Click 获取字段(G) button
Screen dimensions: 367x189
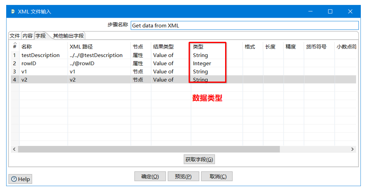199,159
